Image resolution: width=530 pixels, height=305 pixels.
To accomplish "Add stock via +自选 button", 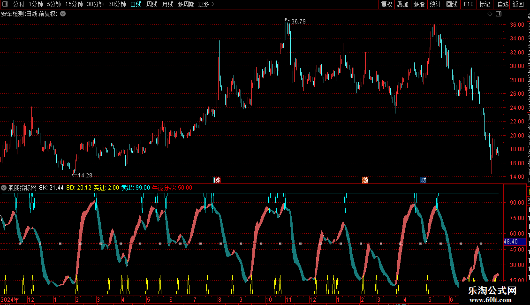I will [x=501, y=4].
